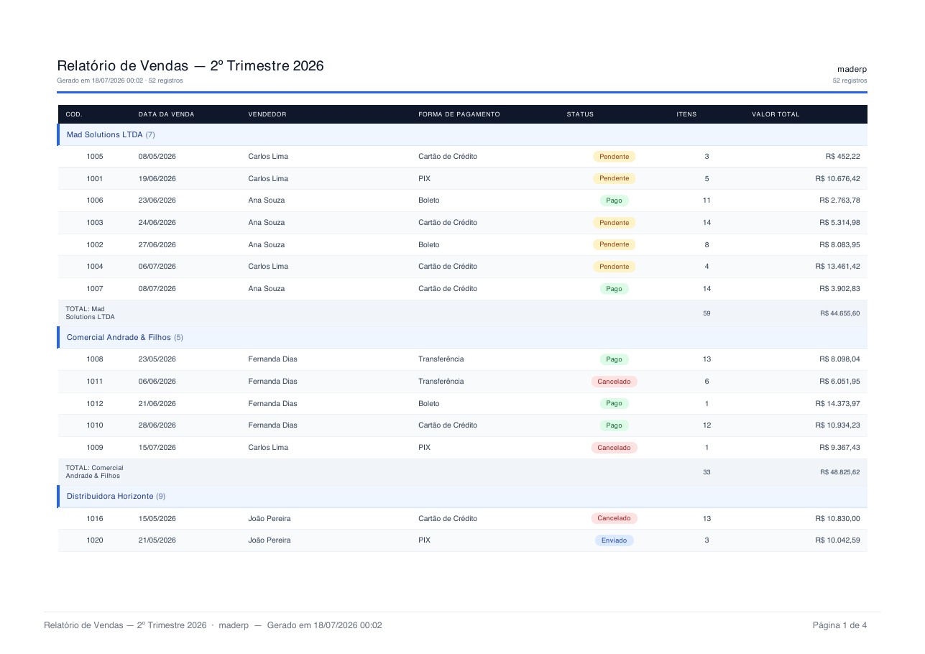
Task: Click the STATUS column header
Action: point(580,114)
